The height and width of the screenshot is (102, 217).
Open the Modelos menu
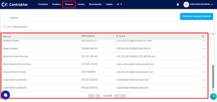coord(56,4)
